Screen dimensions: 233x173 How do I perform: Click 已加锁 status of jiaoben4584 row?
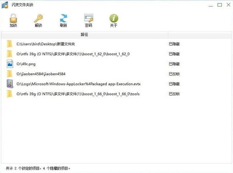pyautogui.click(x=174, y=74)
